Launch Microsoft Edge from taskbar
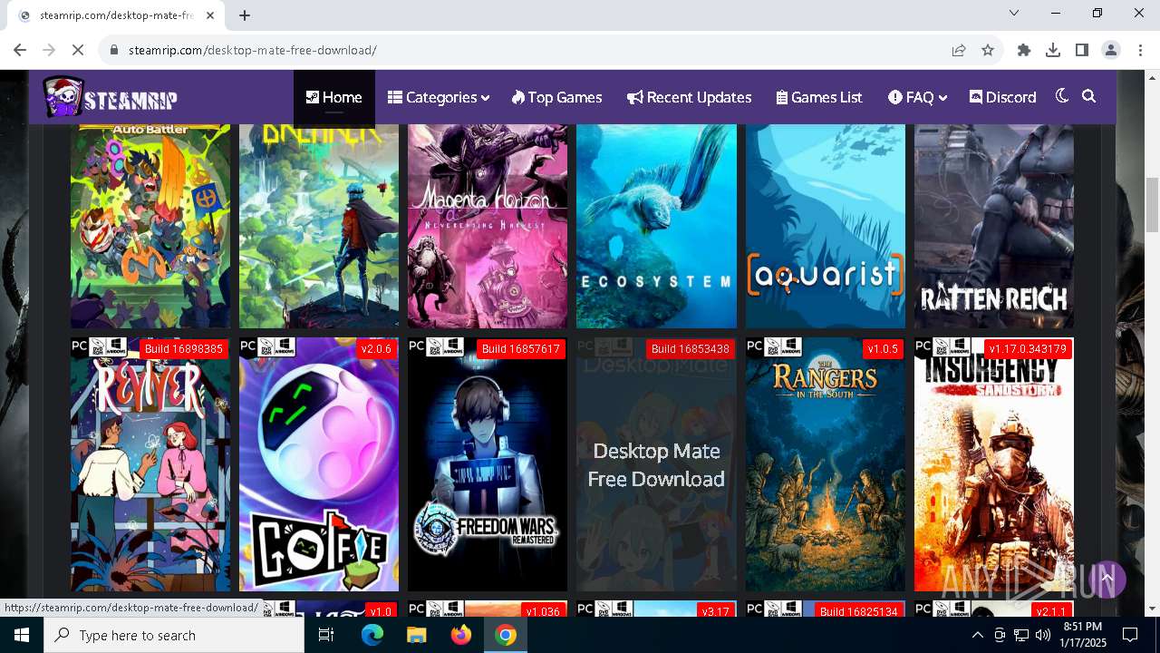The width and height of the screenshot is (1160, 653). pyautogui.click(x=372, y=635)
